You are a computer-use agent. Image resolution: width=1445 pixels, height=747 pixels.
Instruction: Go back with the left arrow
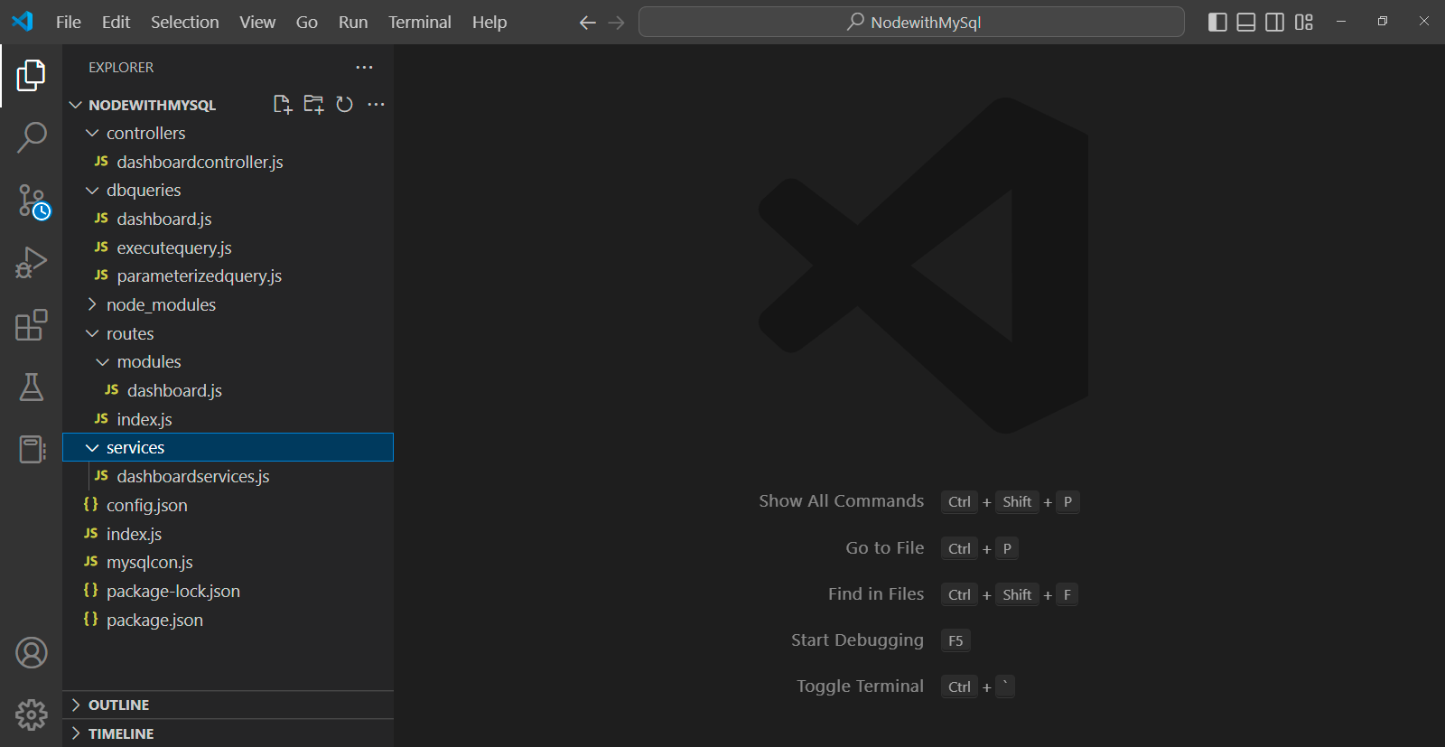pos(587,23)
